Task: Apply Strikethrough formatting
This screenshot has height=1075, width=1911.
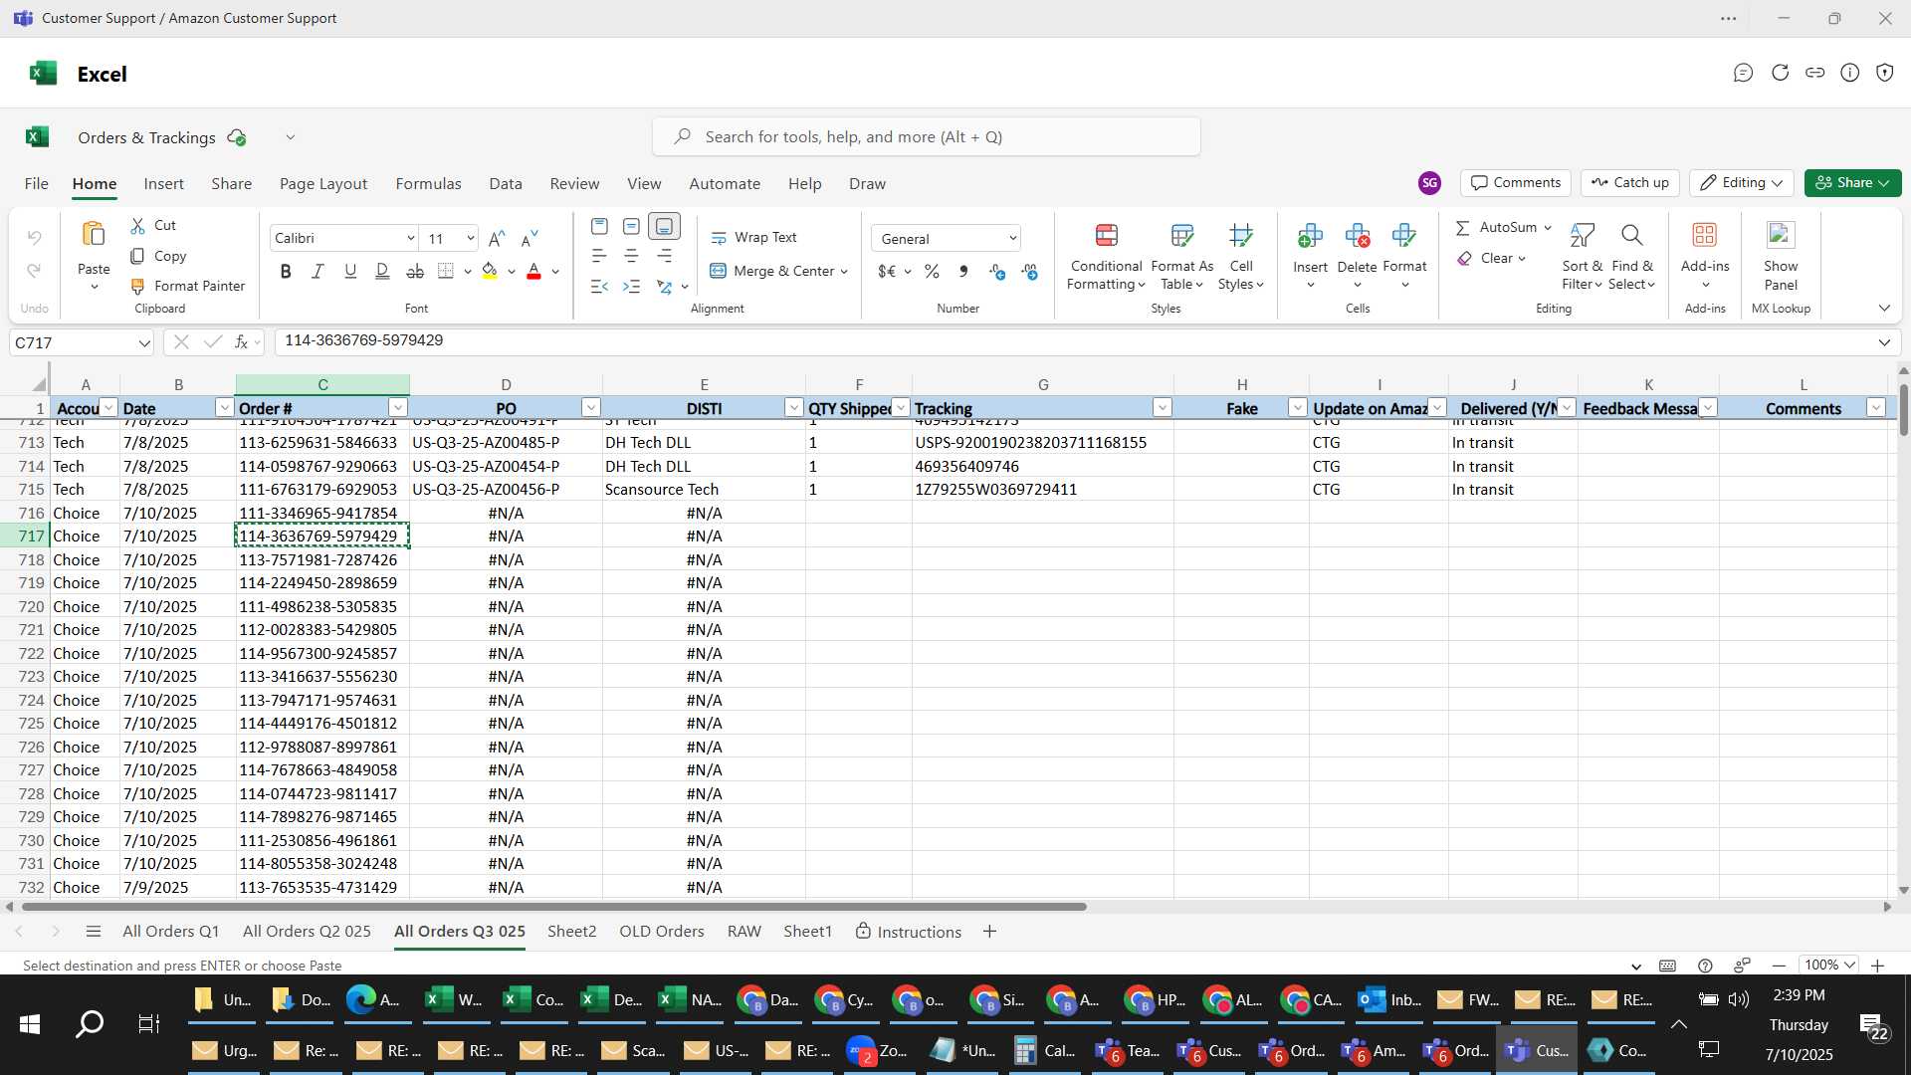Action: coord(415,272)
